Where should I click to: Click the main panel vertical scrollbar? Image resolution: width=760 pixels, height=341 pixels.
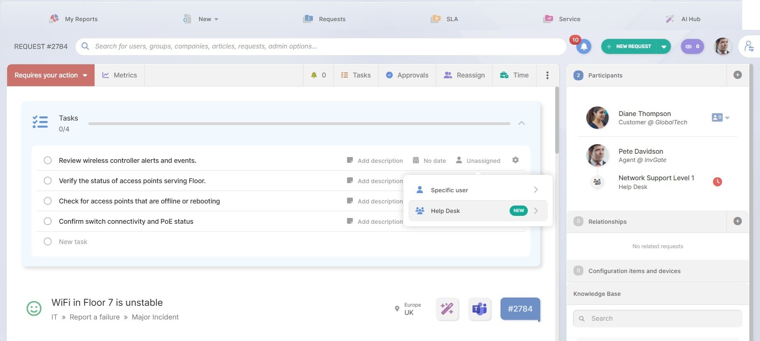557,120
